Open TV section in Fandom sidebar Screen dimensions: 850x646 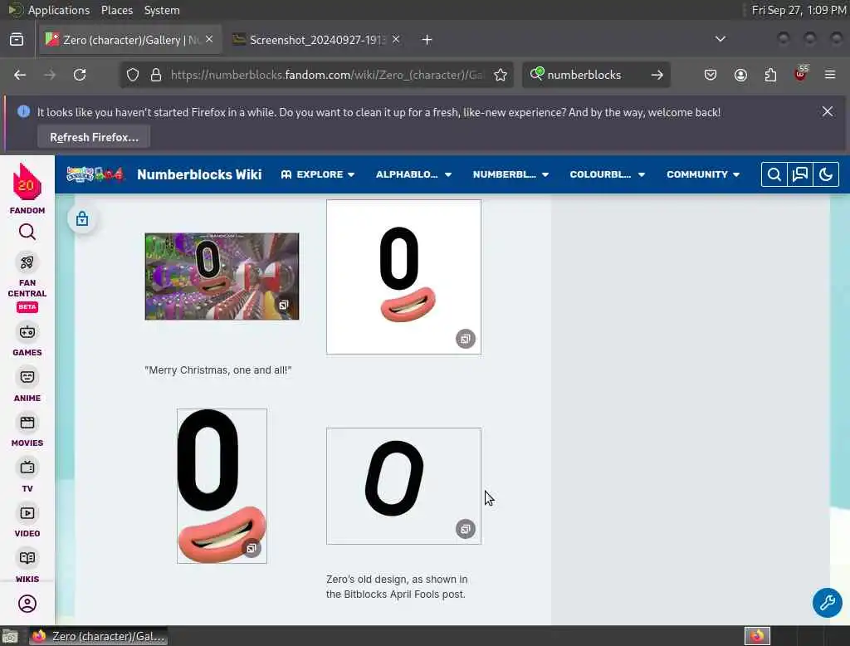point(27,477)
